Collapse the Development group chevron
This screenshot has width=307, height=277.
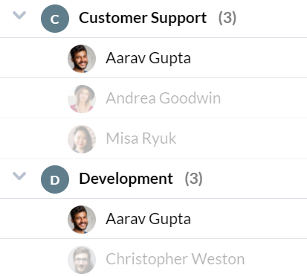click(19, 176)
